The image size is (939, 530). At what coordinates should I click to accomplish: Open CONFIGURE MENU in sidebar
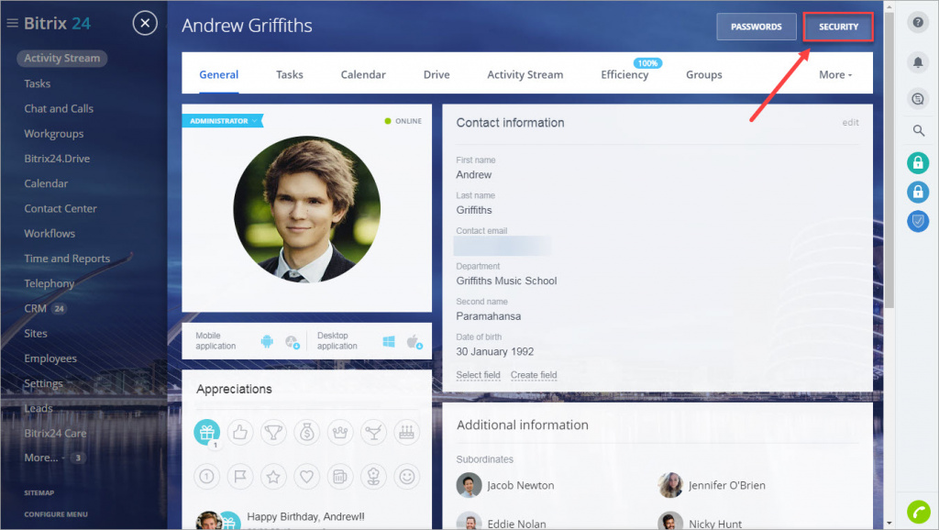tap(56, 514)
